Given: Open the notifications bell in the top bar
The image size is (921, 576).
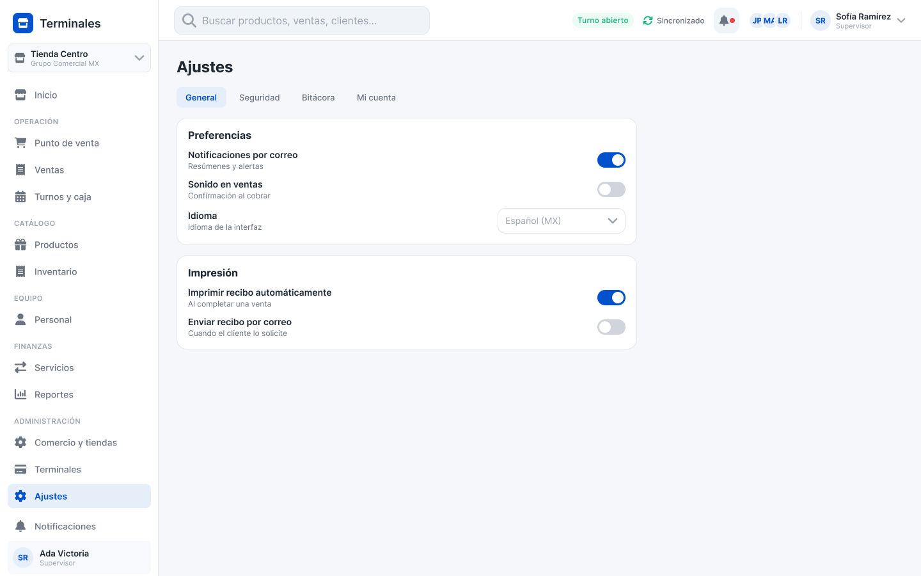Looking at the screenshot, I should coord(727,20).
